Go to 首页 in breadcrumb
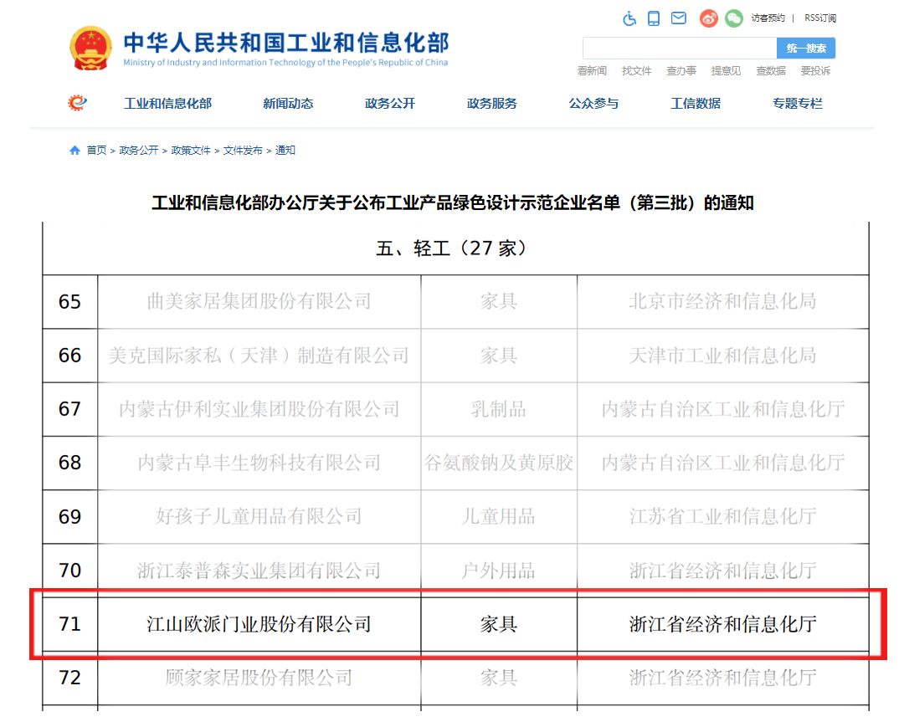 click(x=96, y=151)
